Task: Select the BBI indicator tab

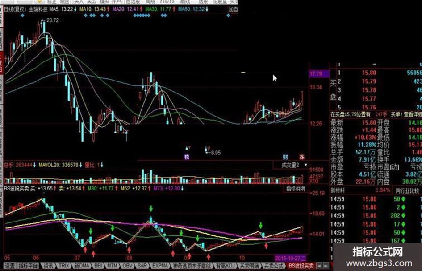Action: [x=98, y=266]
